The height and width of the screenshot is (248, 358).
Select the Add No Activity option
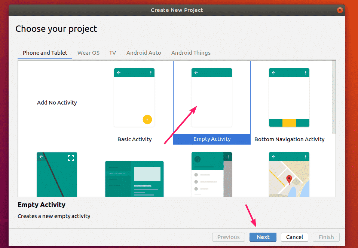(57, 103)
